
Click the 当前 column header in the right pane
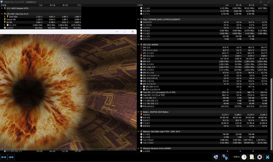click(227, 5)
